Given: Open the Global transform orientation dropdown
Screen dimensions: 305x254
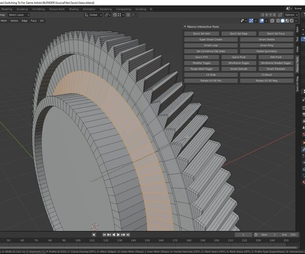Looking at the screenshot, I should pyautogui.click(x=93, y=15).
